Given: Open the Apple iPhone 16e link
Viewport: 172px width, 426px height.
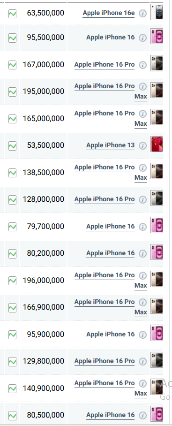Looking at the screenshot, I should pyautogui.click(x=109, y=13).
